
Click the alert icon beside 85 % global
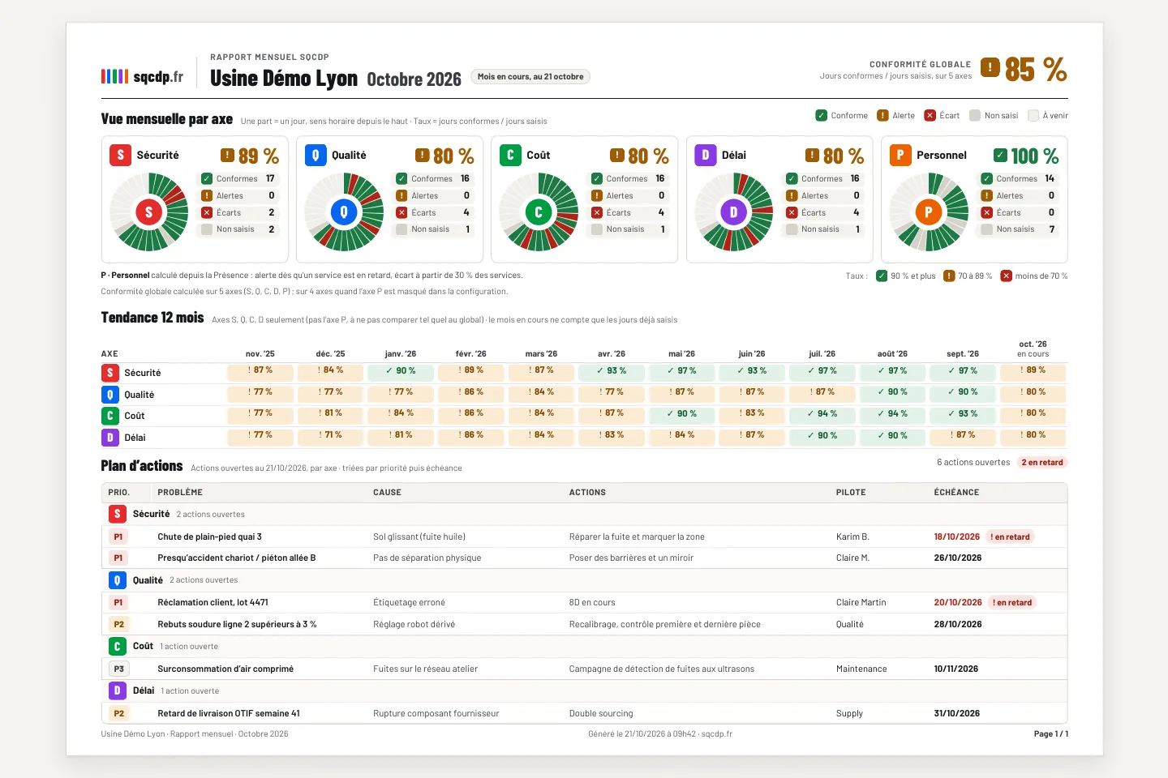[990, 67]
